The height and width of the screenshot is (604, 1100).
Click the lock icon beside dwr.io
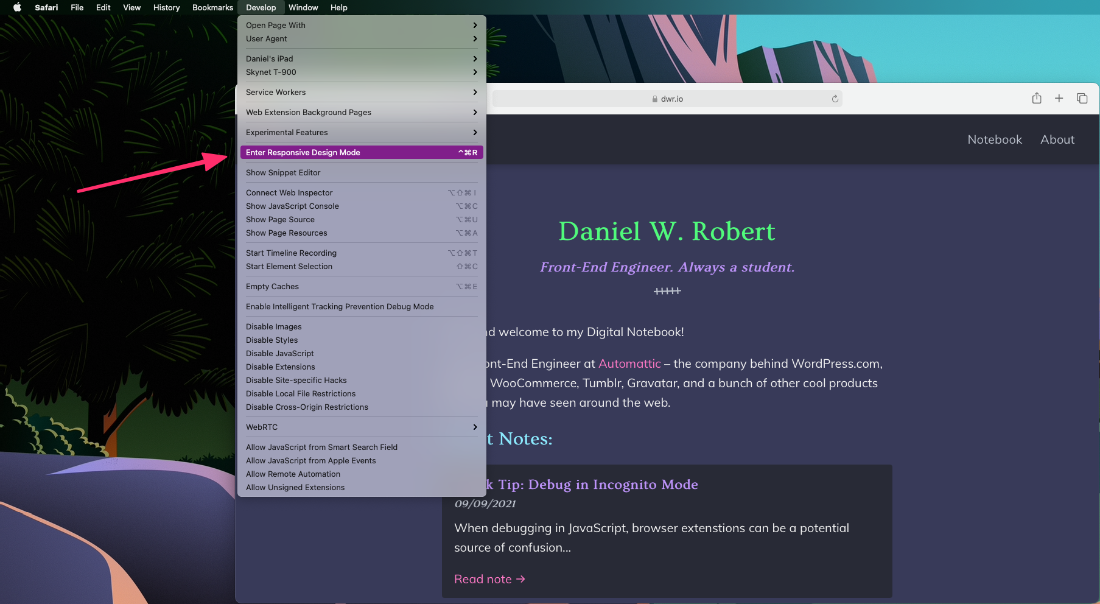[655, 99]
